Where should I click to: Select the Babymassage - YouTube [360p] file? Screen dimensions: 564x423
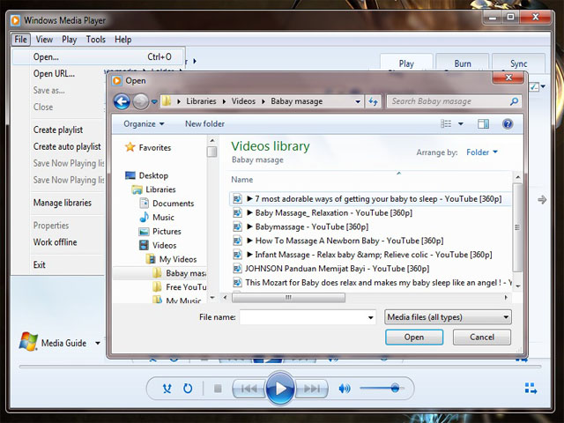coord(312,226)
